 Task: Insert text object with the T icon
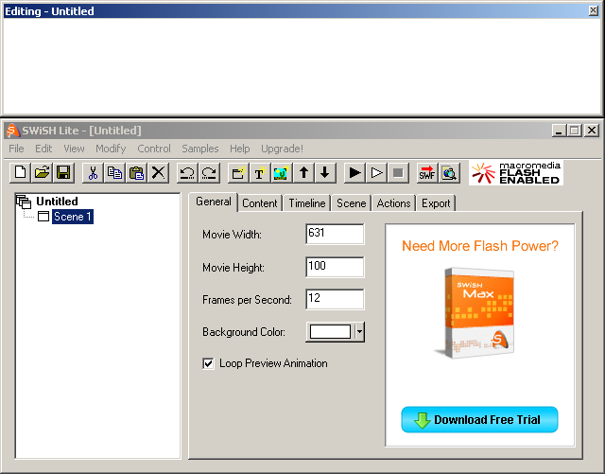tap(260, 172)
